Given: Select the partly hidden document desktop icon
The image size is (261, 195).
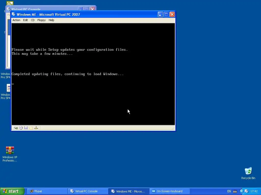Looking at the screenshot, I should 8,88.
